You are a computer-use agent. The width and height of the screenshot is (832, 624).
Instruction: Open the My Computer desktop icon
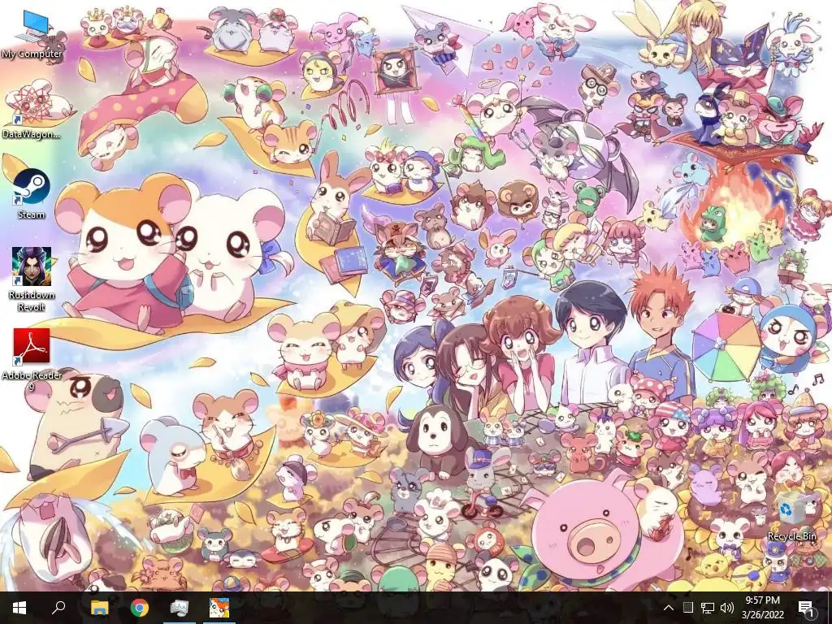point(32,35)
